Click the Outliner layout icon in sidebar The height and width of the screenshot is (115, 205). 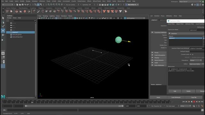pos(3,66)
